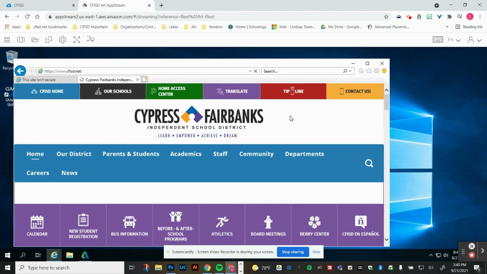The image size is (487, 274).
Task: Open the TIP LINE button
Action: click(293, 91)
